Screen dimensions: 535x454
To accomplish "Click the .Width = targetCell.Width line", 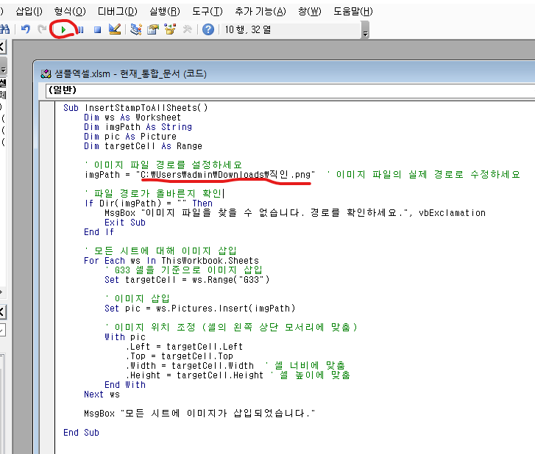I will click(190, 365).
